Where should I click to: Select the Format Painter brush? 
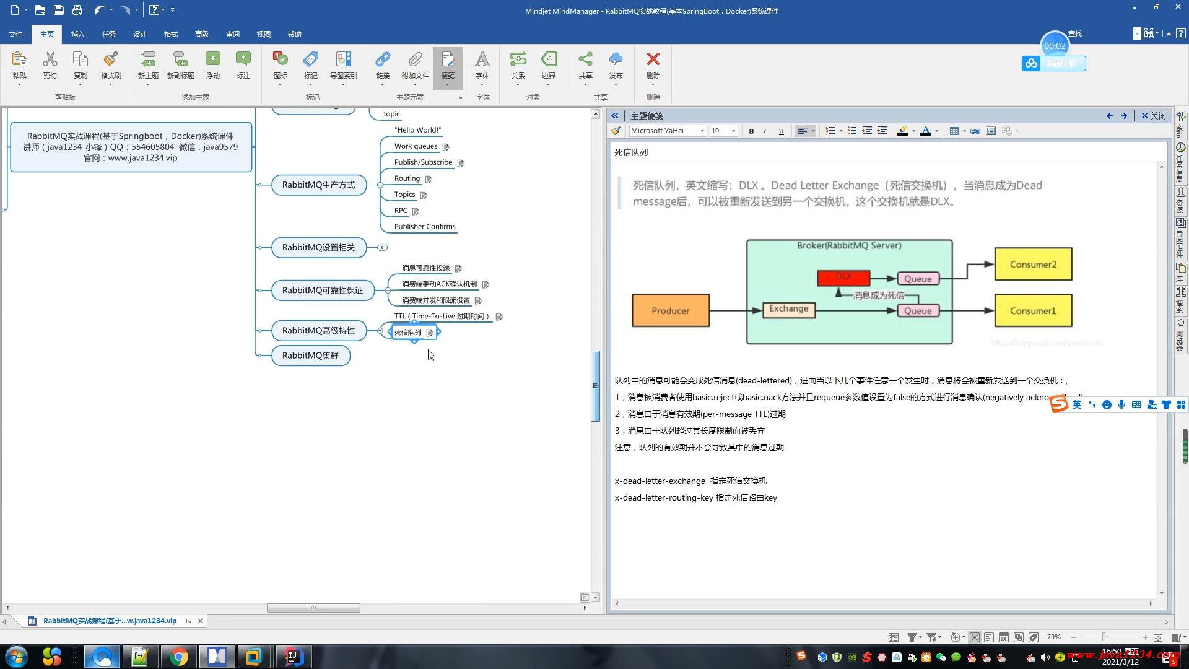coord(111,59)
